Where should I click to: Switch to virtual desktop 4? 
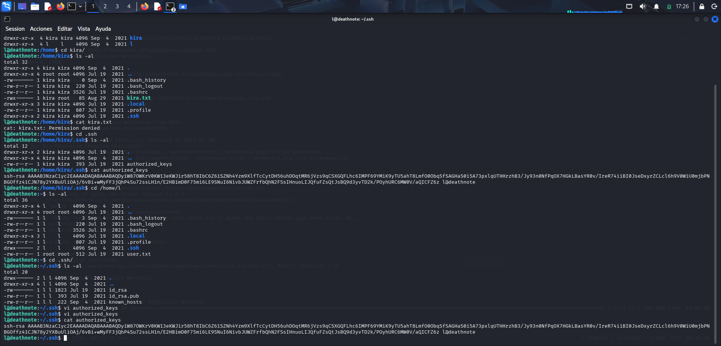coord(129,6)
